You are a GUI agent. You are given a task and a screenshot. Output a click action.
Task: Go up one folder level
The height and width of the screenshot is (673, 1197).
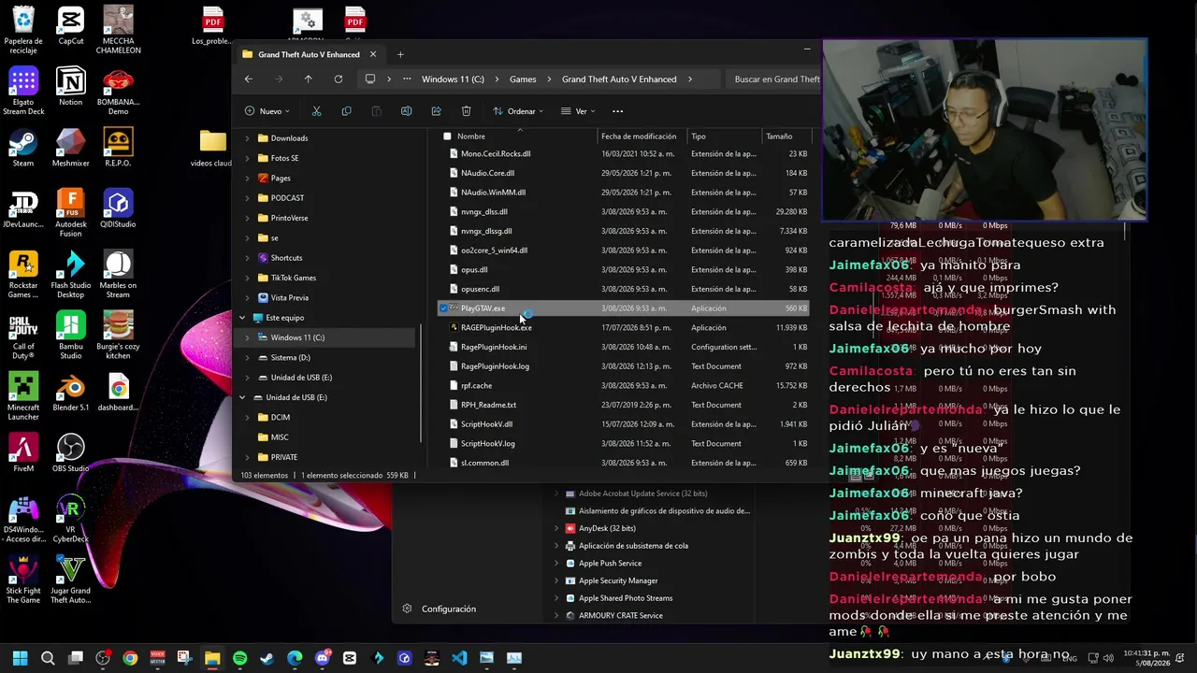pos(308,79)
